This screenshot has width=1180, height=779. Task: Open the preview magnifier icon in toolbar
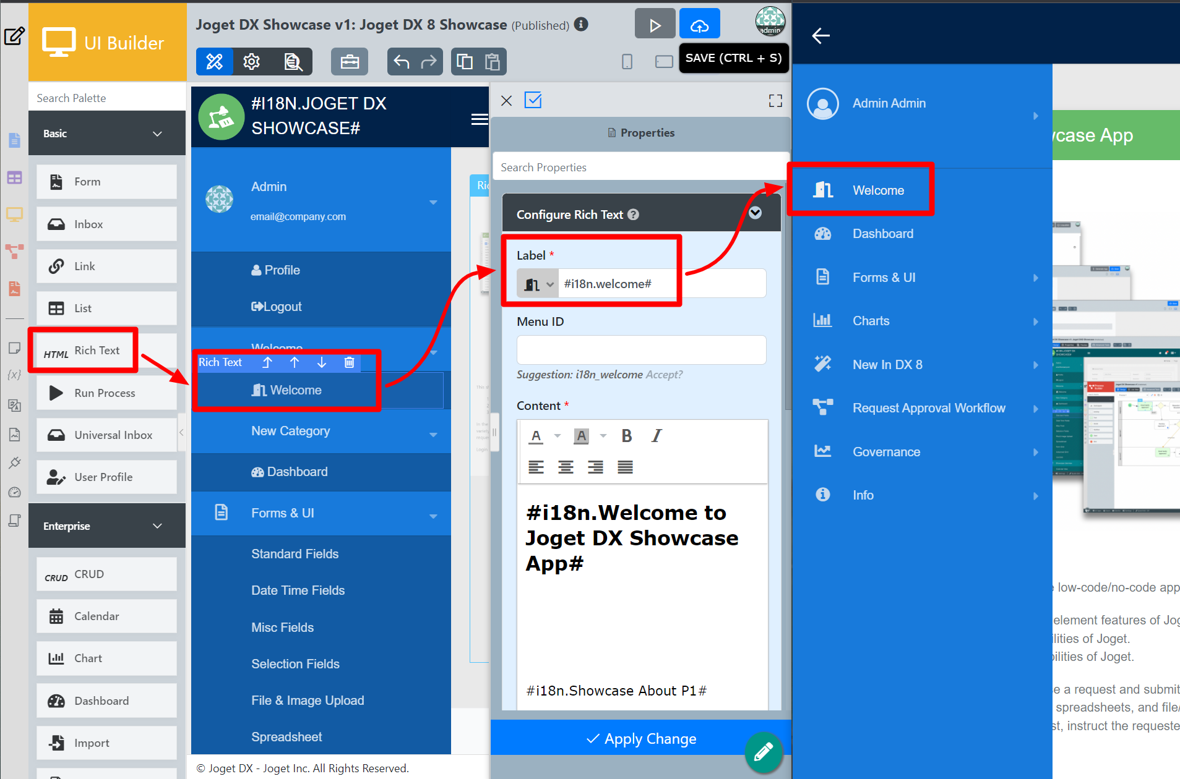click(292, 61)
